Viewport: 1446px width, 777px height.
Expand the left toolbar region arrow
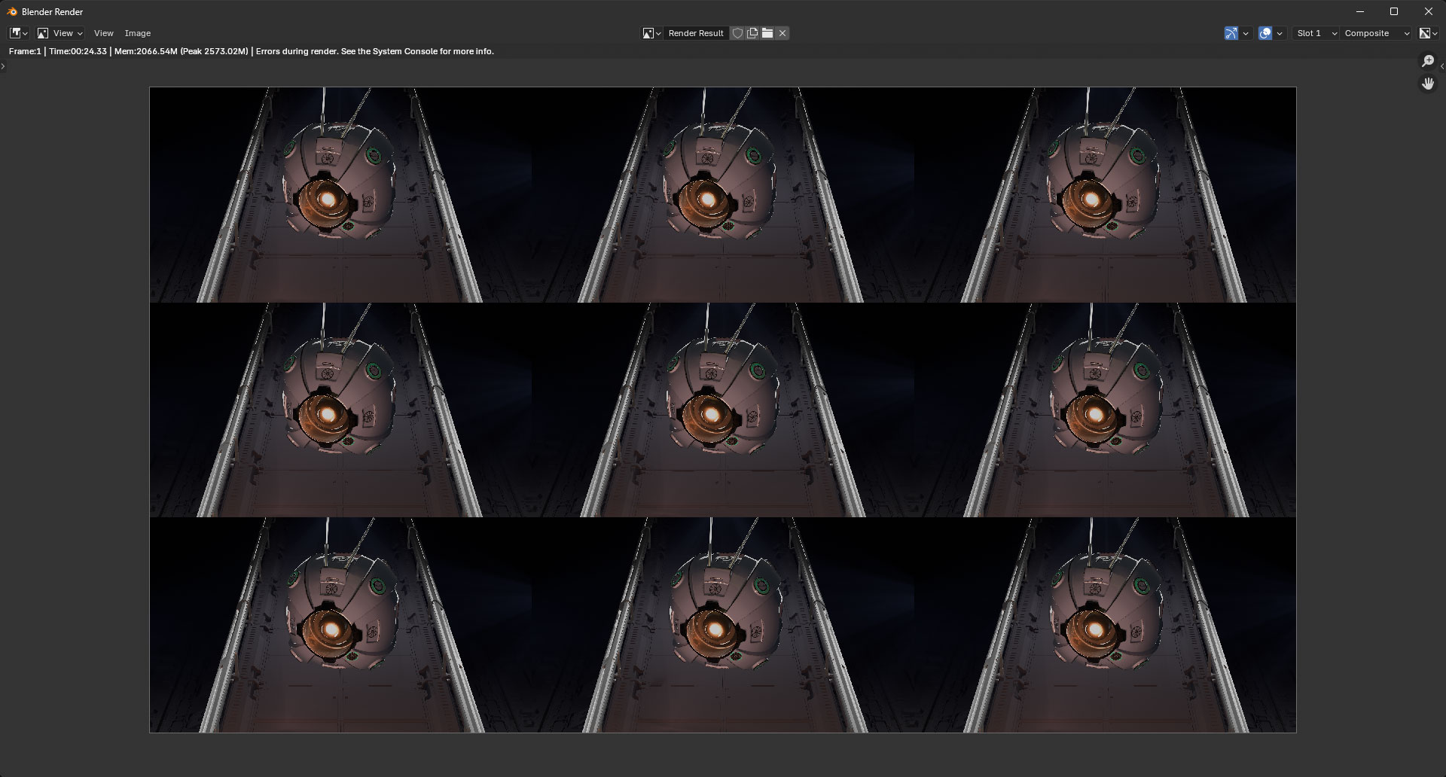(3, 66)
